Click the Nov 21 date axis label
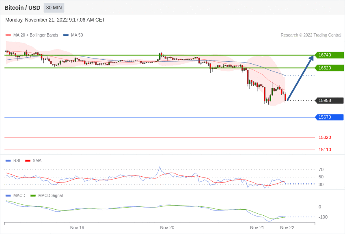This screenshot has height=234, width=345. tap(257, 227)
